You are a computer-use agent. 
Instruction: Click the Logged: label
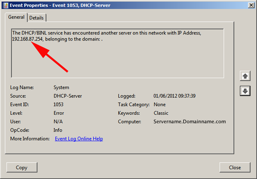point(127,96)
